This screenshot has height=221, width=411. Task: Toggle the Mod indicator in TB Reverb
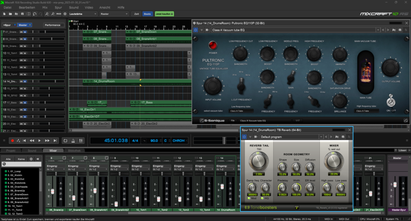click(x=249, y=198)
